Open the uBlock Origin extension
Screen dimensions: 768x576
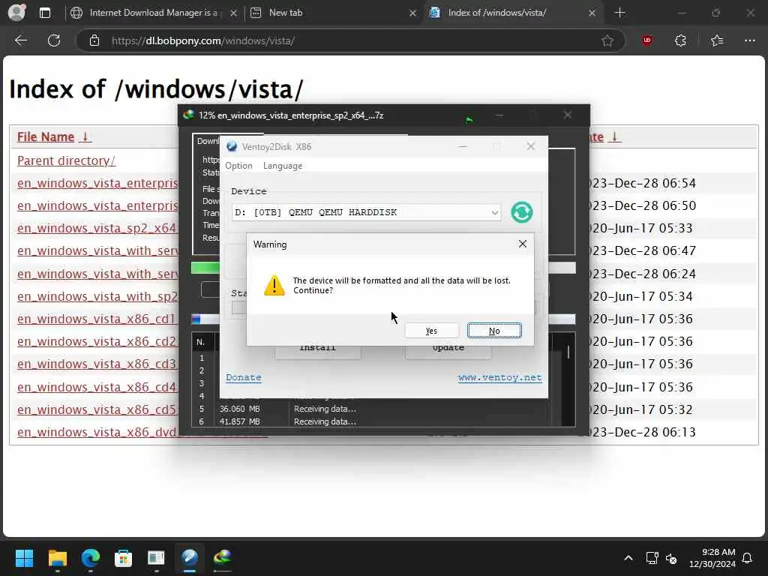[x=647, y=40]
